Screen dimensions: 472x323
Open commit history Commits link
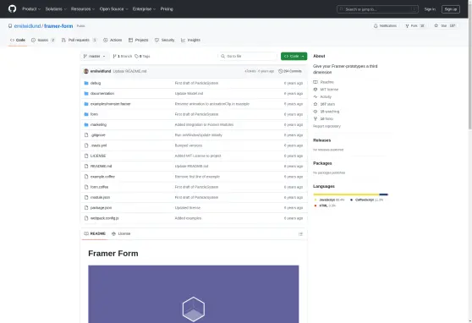tap(290, 71)
